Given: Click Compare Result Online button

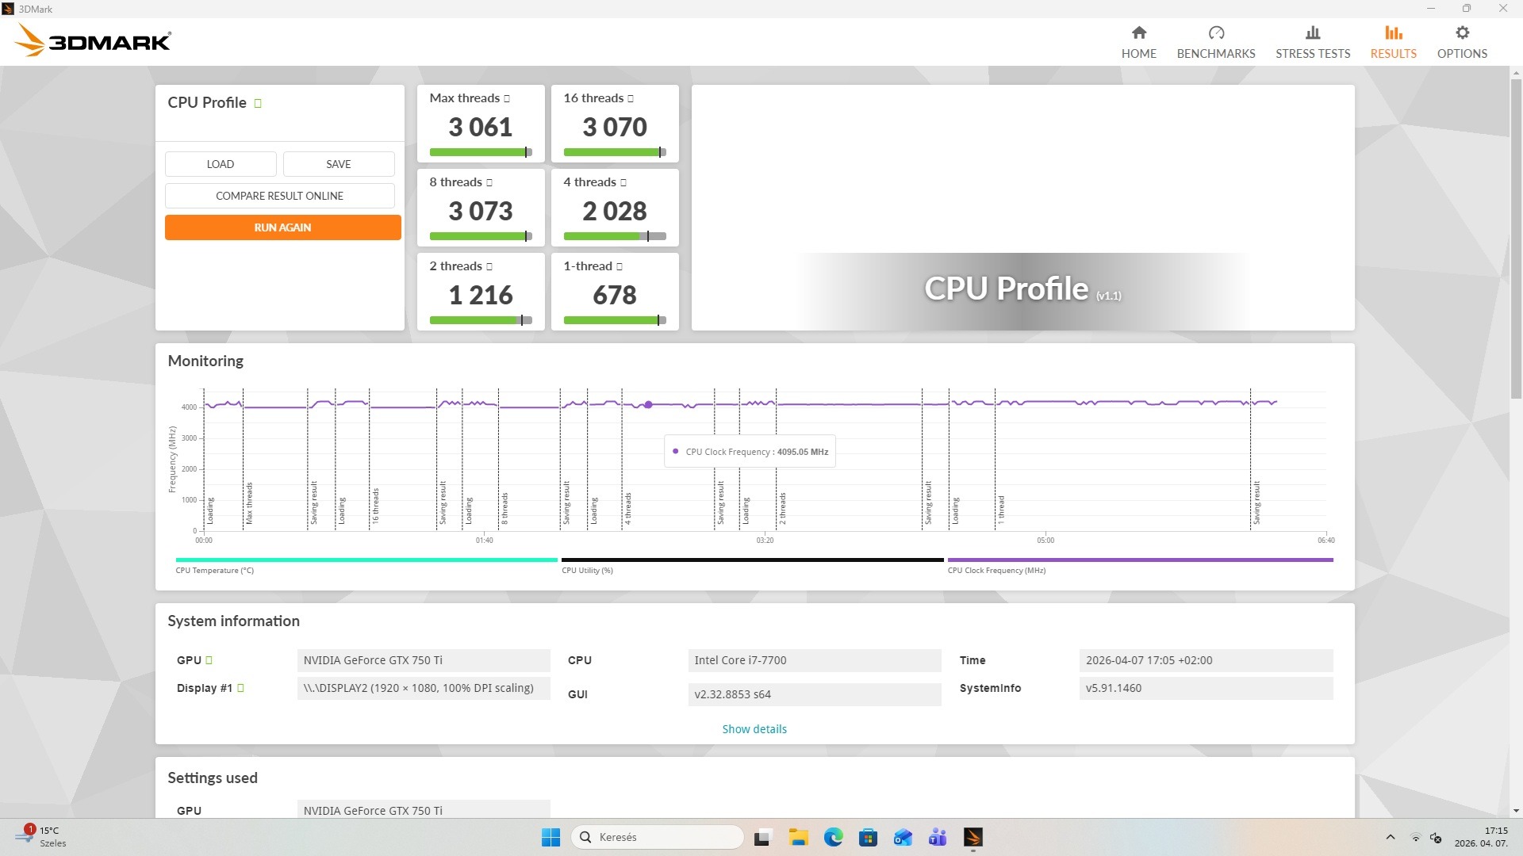Looking at the screenshot, I should click(x=279, y=196).
